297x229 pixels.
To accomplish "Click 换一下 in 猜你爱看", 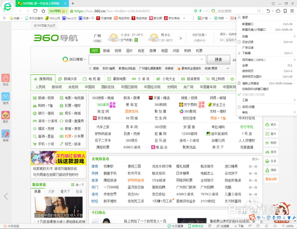I will click(x=78, y=185).
